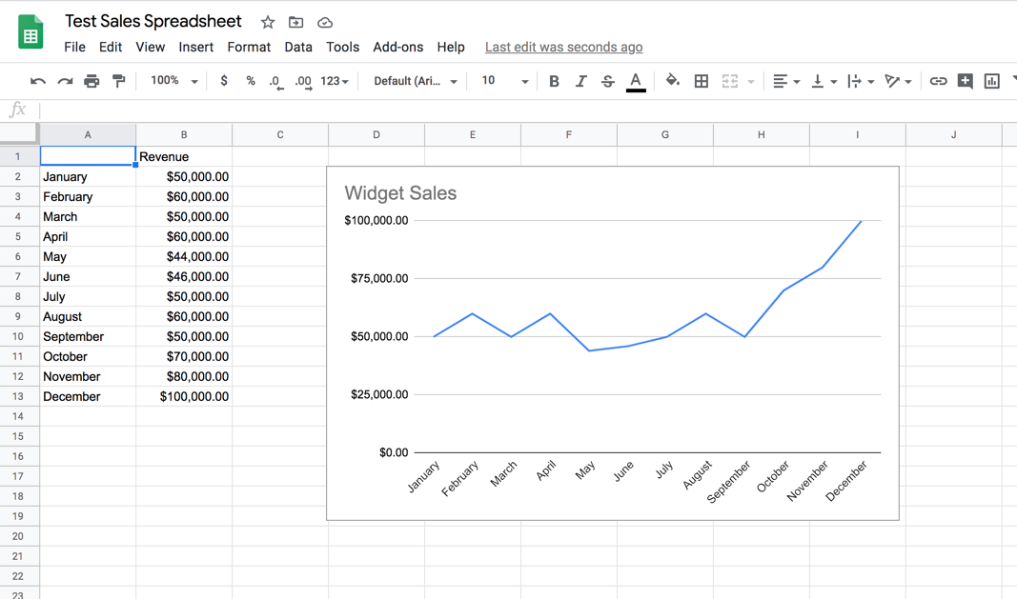Open the text color picker
The height and width of the screenshot is (599, 1017).
[x=636, y=82]
